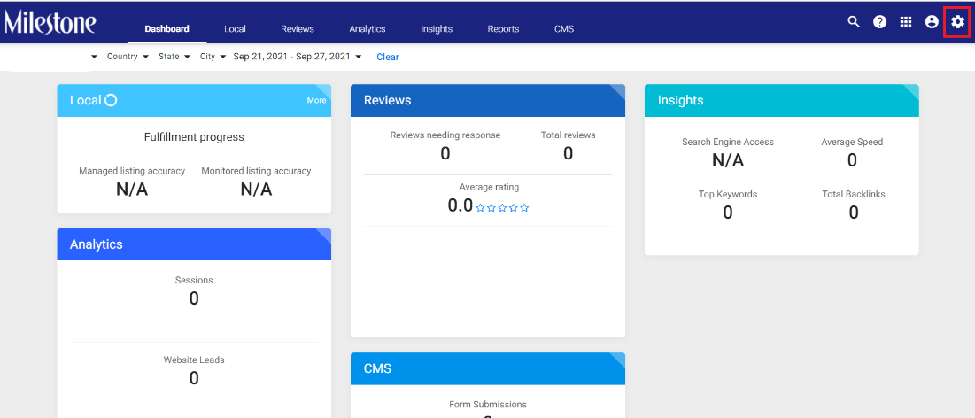Click the Clear filters link
Screen dimensions: 975x418
click(x=387, y=57)
